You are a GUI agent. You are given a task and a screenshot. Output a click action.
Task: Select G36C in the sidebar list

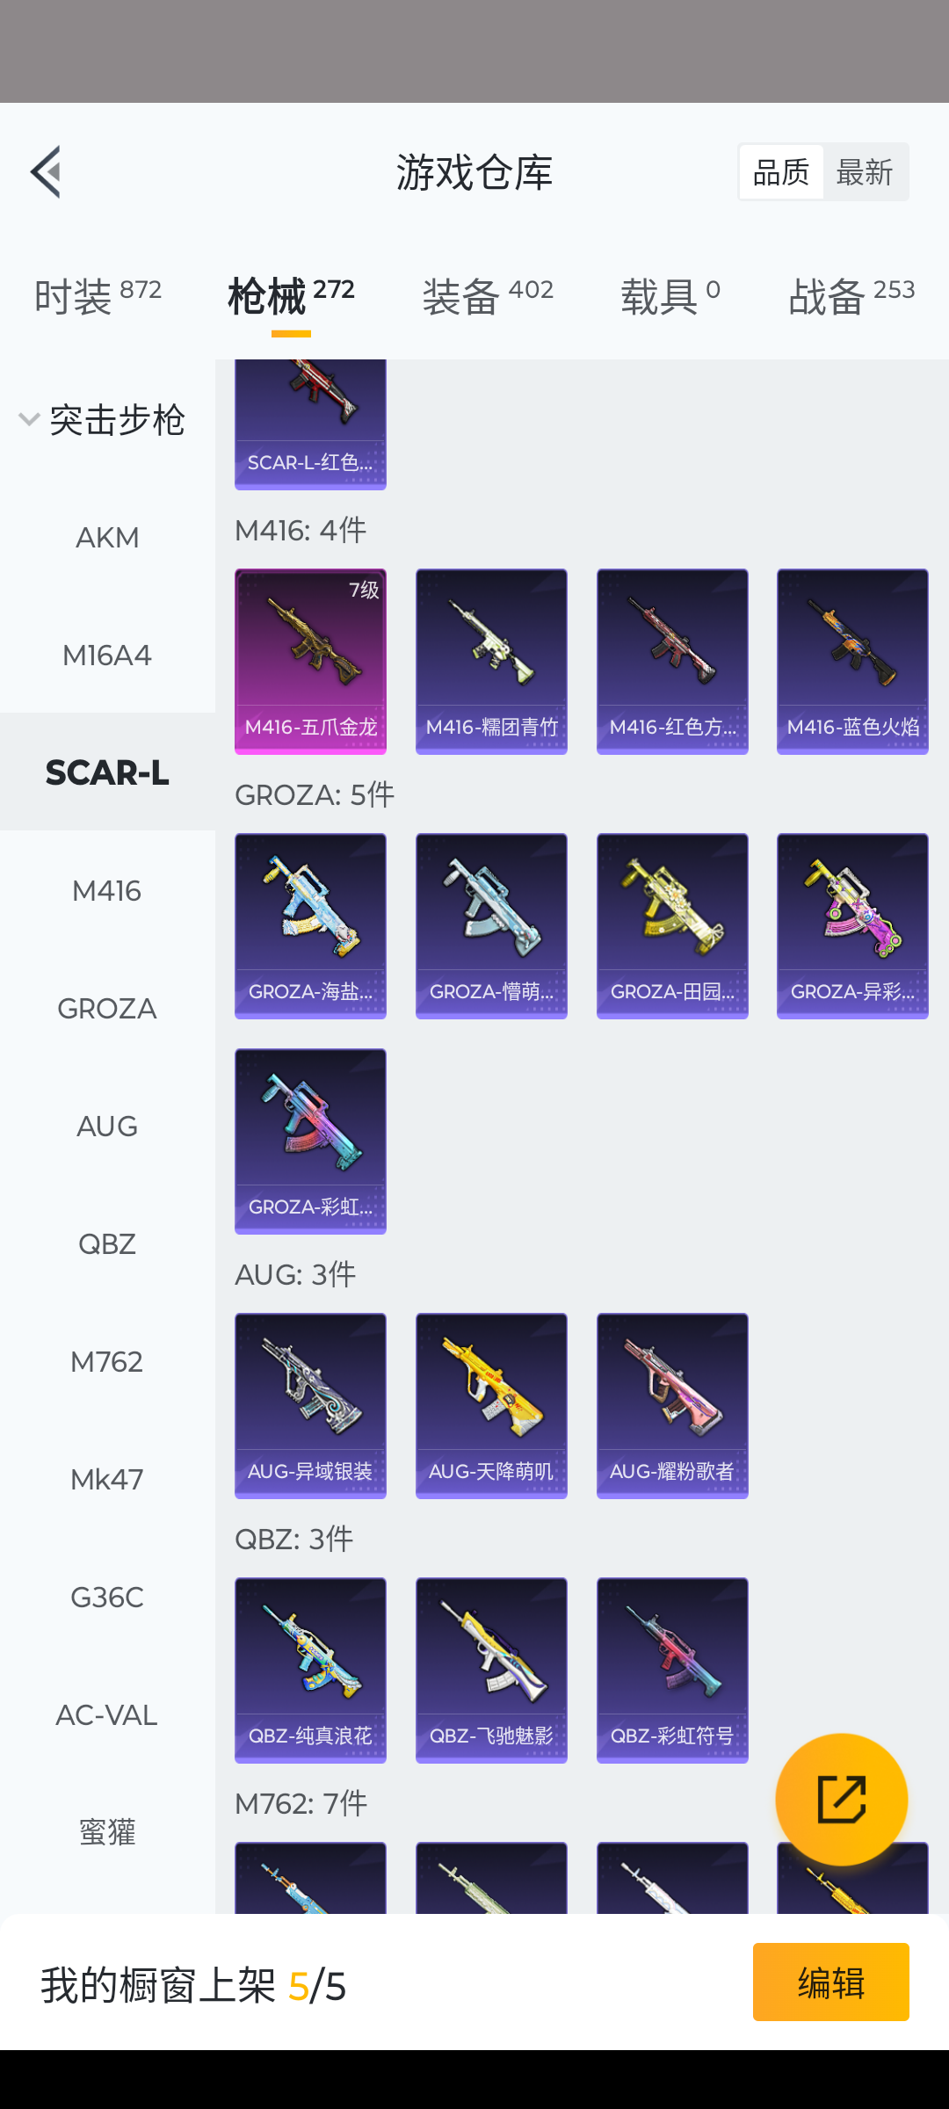(107, 1597)
